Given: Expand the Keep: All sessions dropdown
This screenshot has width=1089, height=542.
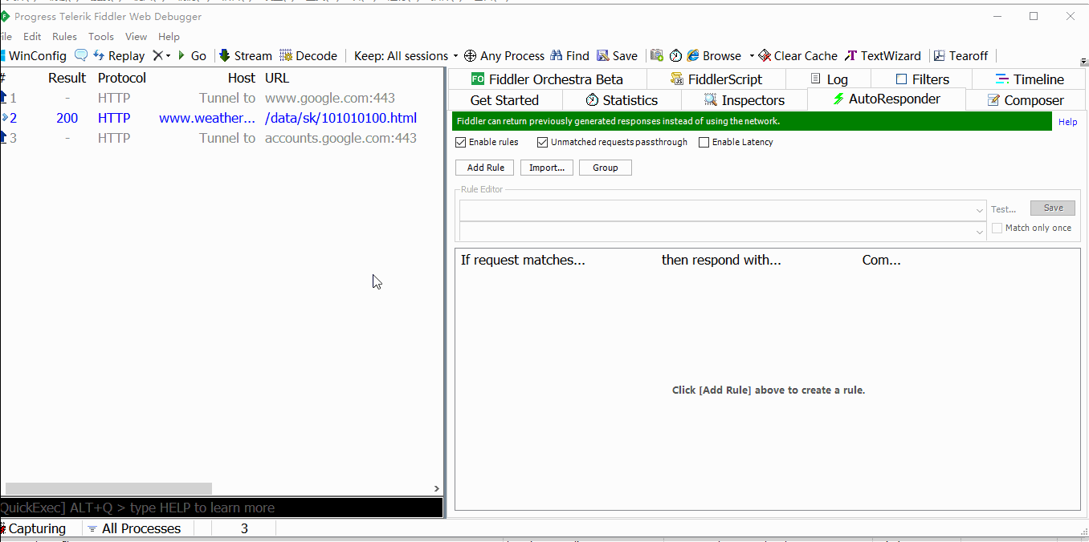Looking at the screenshot, I should (x=455, y=56).
